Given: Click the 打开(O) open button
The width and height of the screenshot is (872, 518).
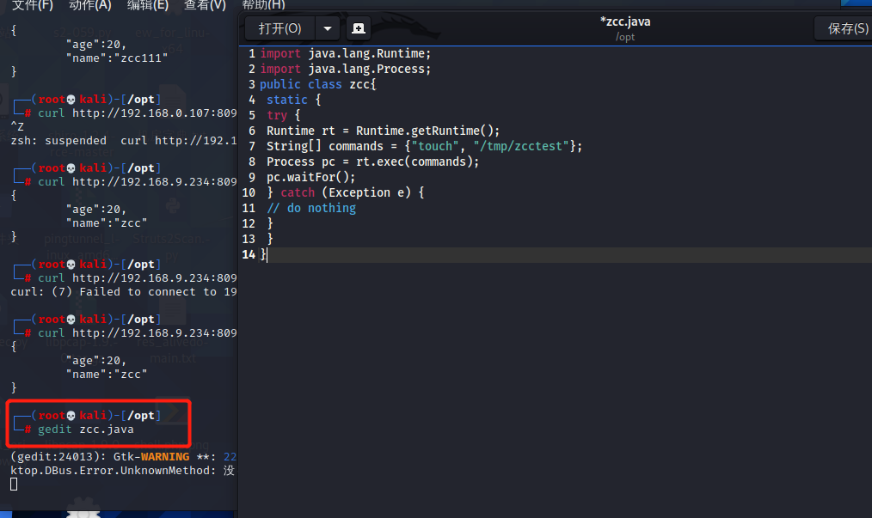Looking at the screenshot, I should [x=279, y=28].
